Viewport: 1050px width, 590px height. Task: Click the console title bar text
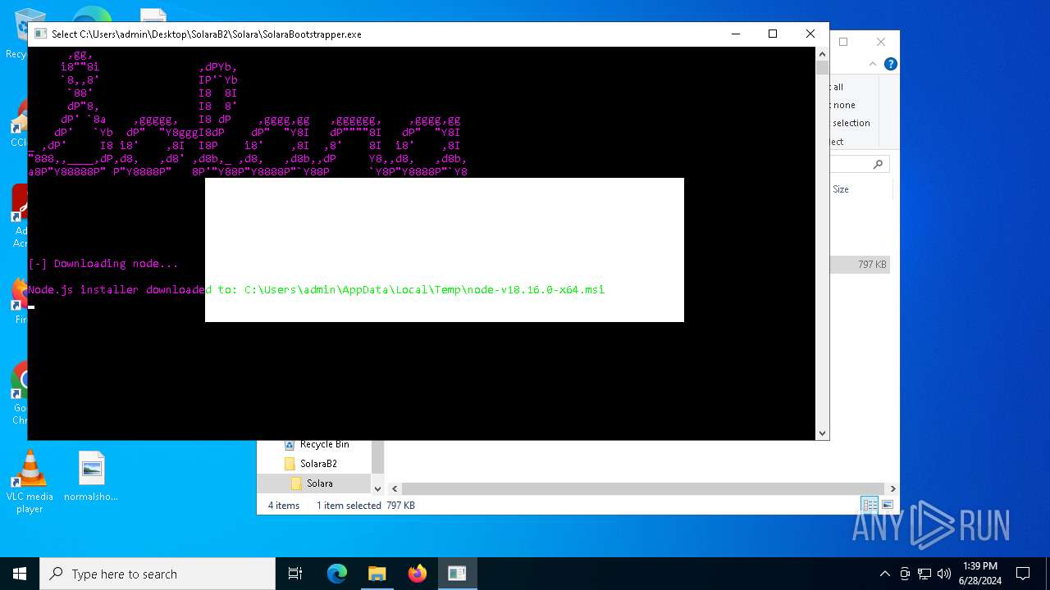207,34
